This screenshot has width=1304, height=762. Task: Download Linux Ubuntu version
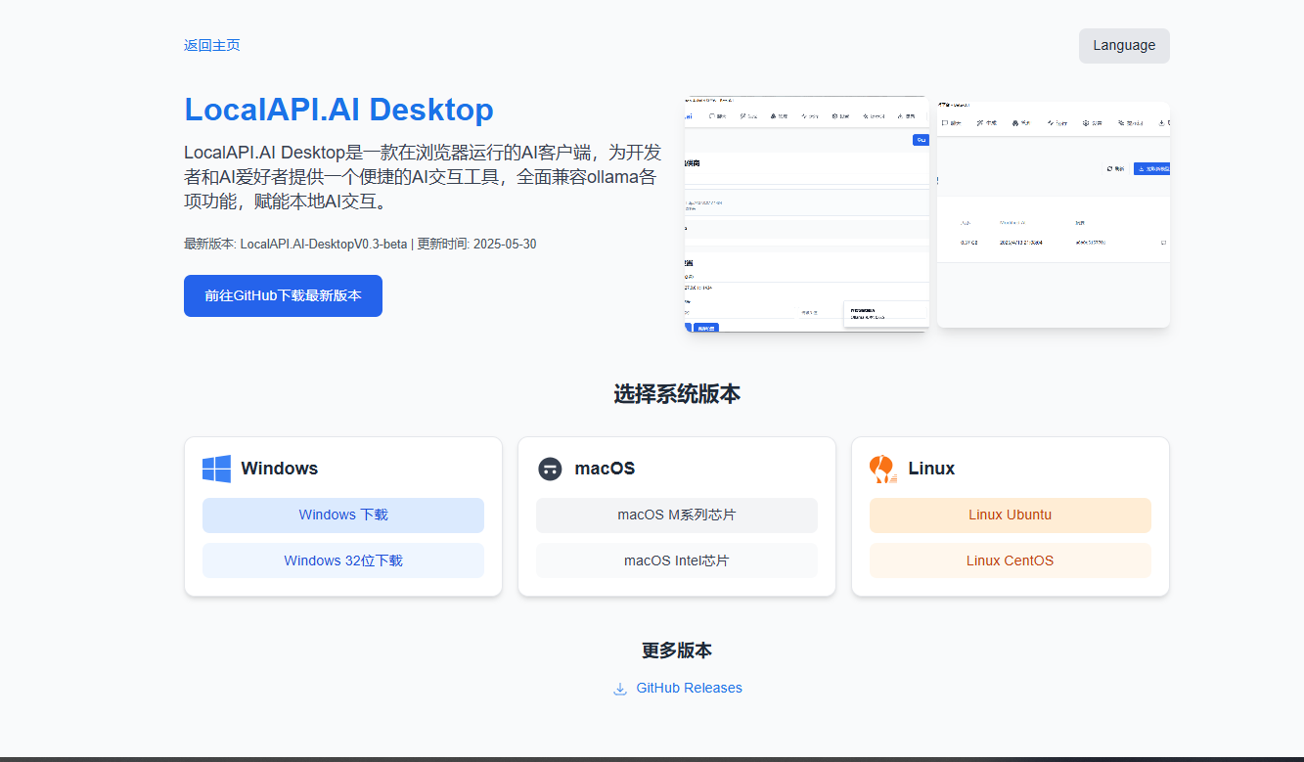1011,515
